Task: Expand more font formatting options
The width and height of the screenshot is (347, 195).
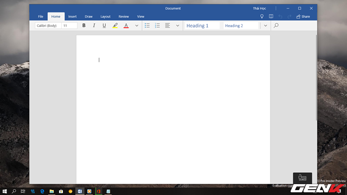Action: coord(137,25)
